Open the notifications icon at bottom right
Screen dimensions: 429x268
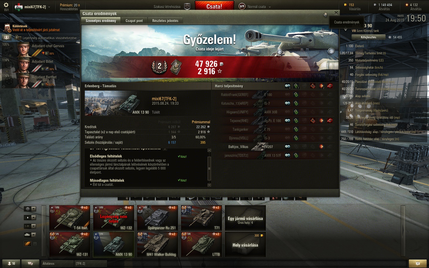[418, 263]
